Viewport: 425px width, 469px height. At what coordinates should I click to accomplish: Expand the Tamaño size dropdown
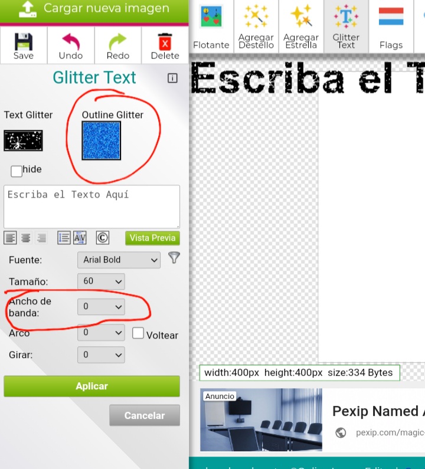[101, 281]
